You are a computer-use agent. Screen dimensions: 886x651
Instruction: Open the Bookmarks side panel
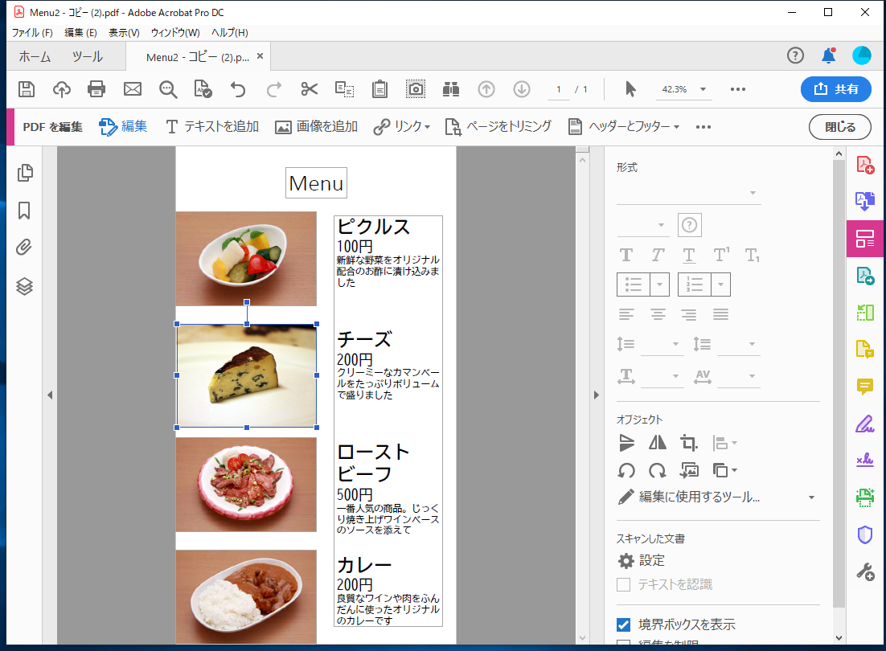(25, 211)
